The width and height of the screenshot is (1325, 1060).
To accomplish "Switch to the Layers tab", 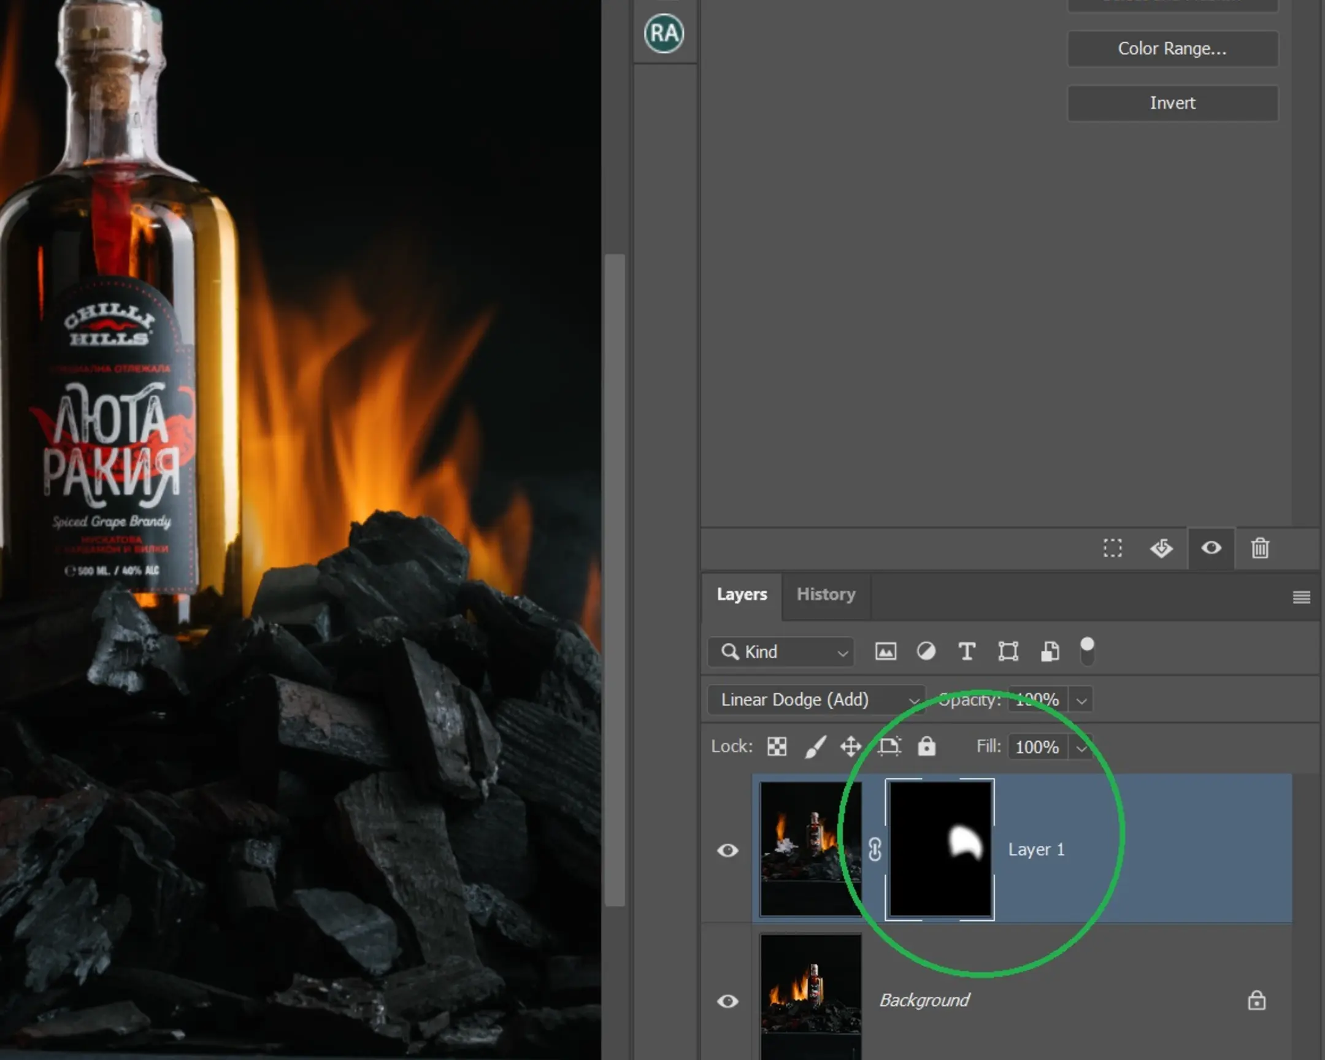I will (742, 594).
